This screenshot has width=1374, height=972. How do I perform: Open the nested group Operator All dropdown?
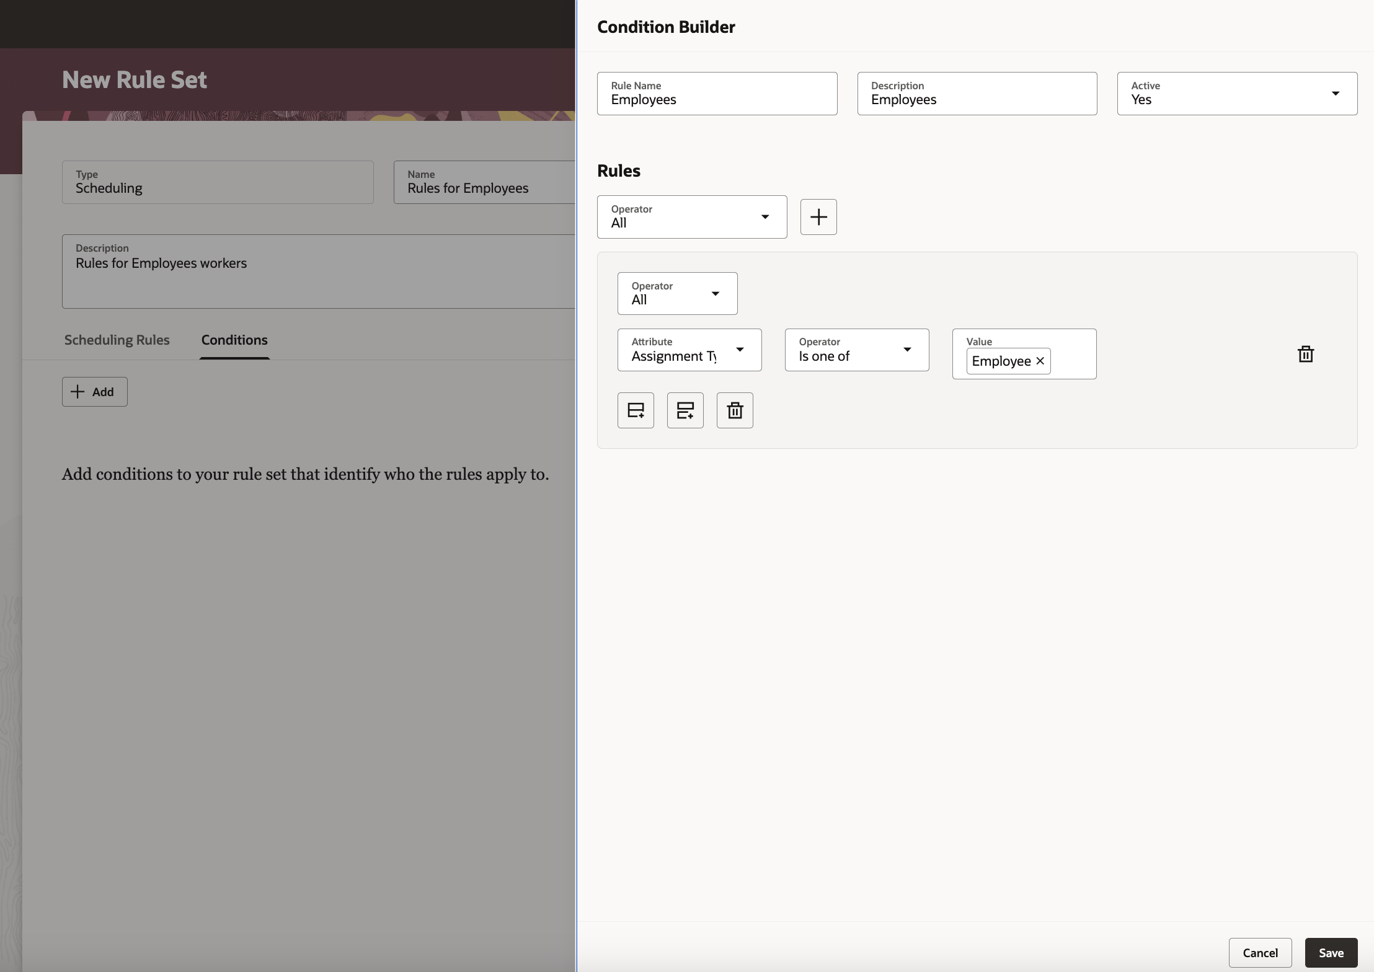pyautogui.click(x=677, y=293)
